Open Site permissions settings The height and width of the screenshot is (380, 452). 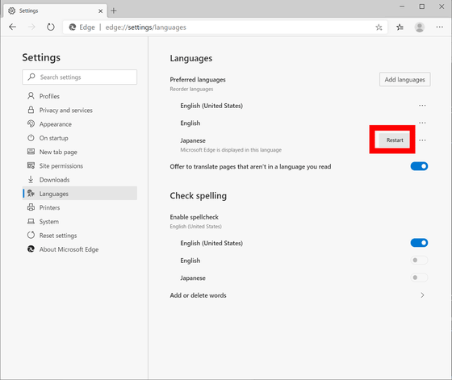(80, 165)
